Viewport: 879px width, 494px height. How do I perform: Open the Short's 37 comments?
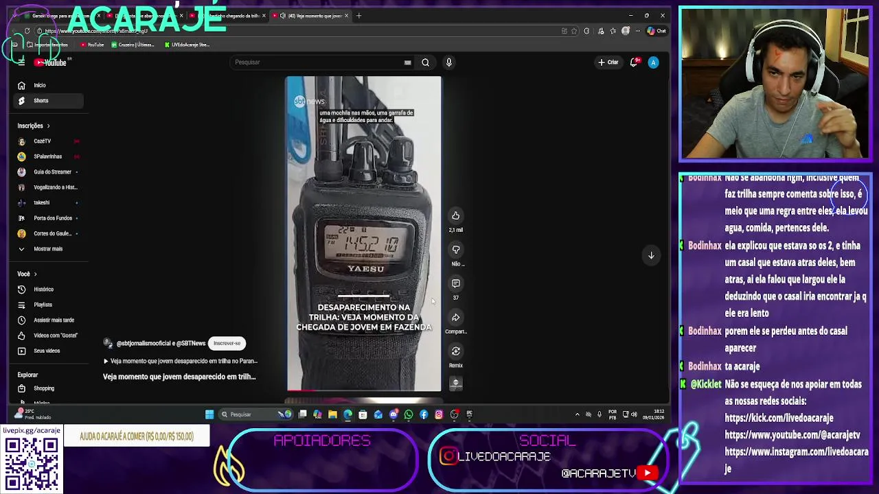[x=455, y=283]
